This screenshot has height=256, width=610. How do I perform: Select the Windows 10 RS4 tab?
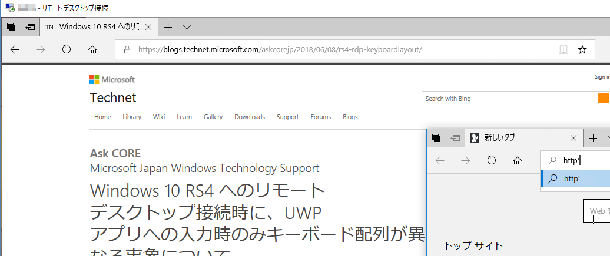[x=99, y=27]
